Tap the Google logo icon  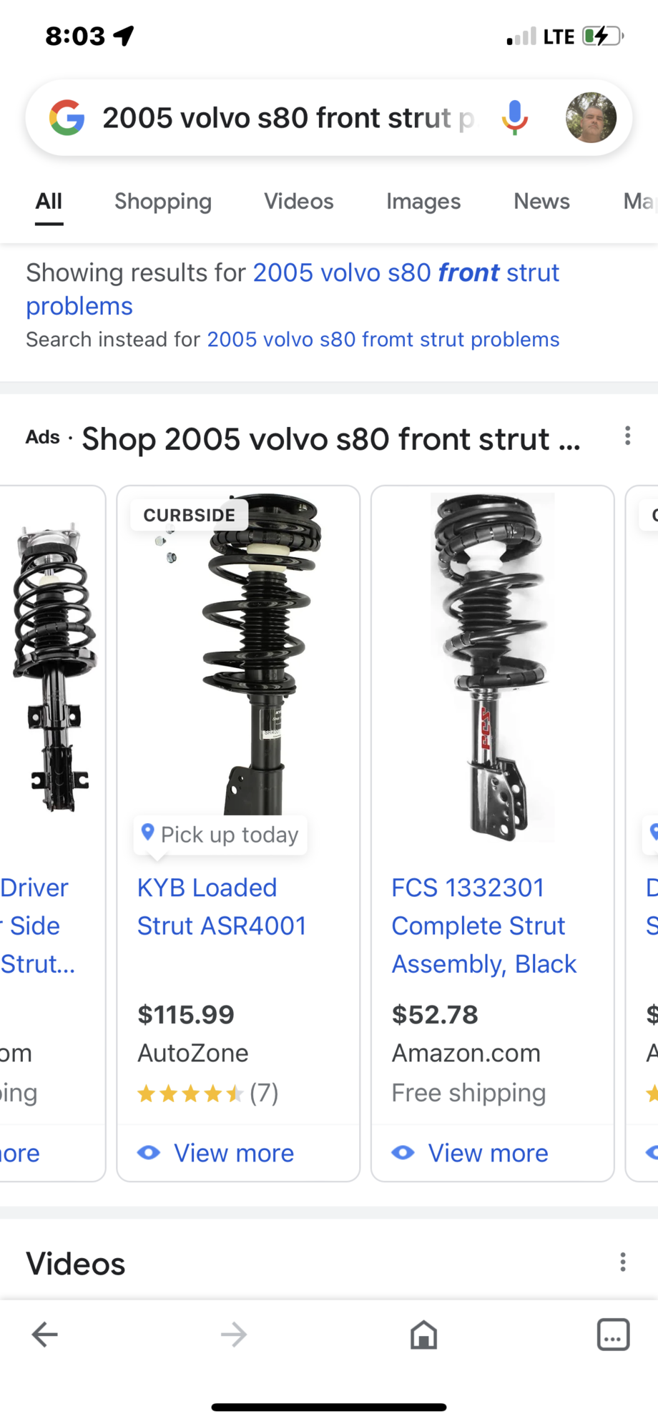pos(67,118)
